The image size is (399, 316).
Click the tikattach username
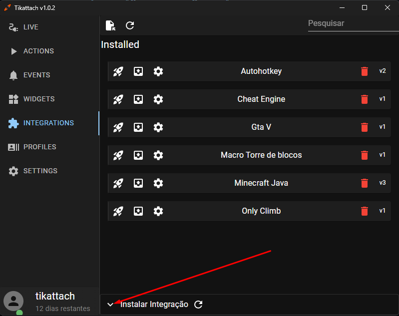pos(55,297)
